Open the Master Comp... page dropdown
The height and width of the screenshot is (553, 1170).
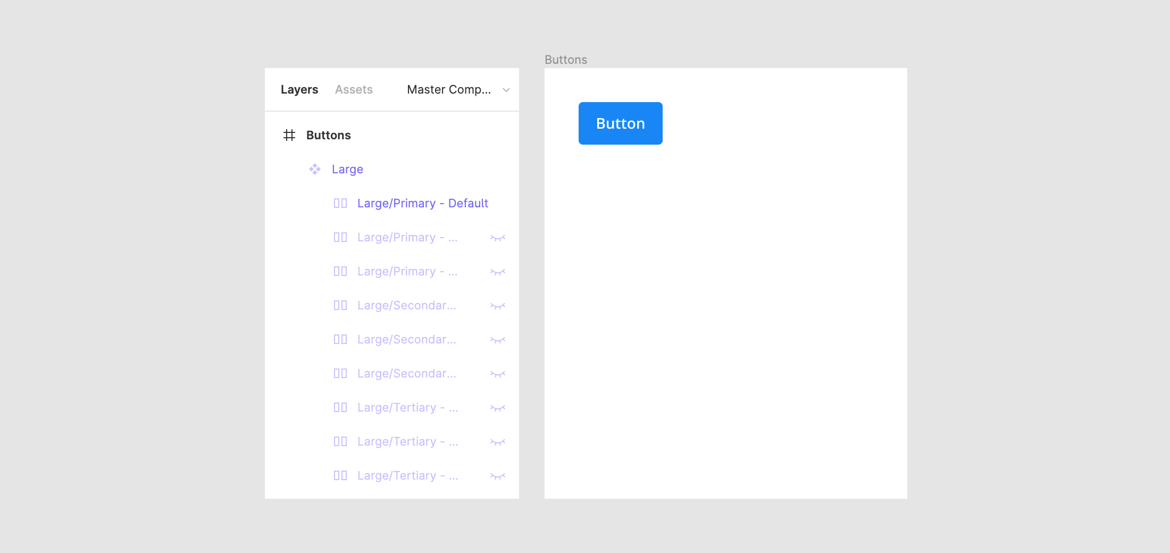(x=458, y=89)
